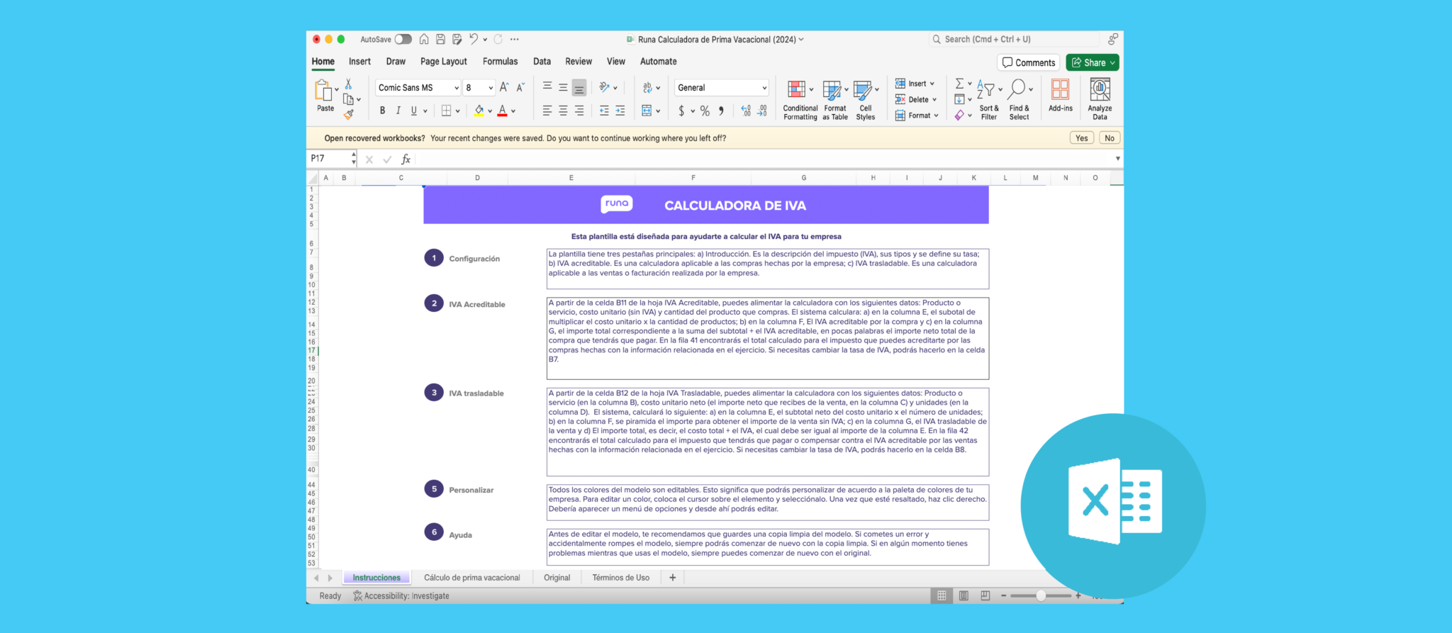Click Yes to open recovered workbooks
The image size is (1452, 633).
[x=1081, y=138]
